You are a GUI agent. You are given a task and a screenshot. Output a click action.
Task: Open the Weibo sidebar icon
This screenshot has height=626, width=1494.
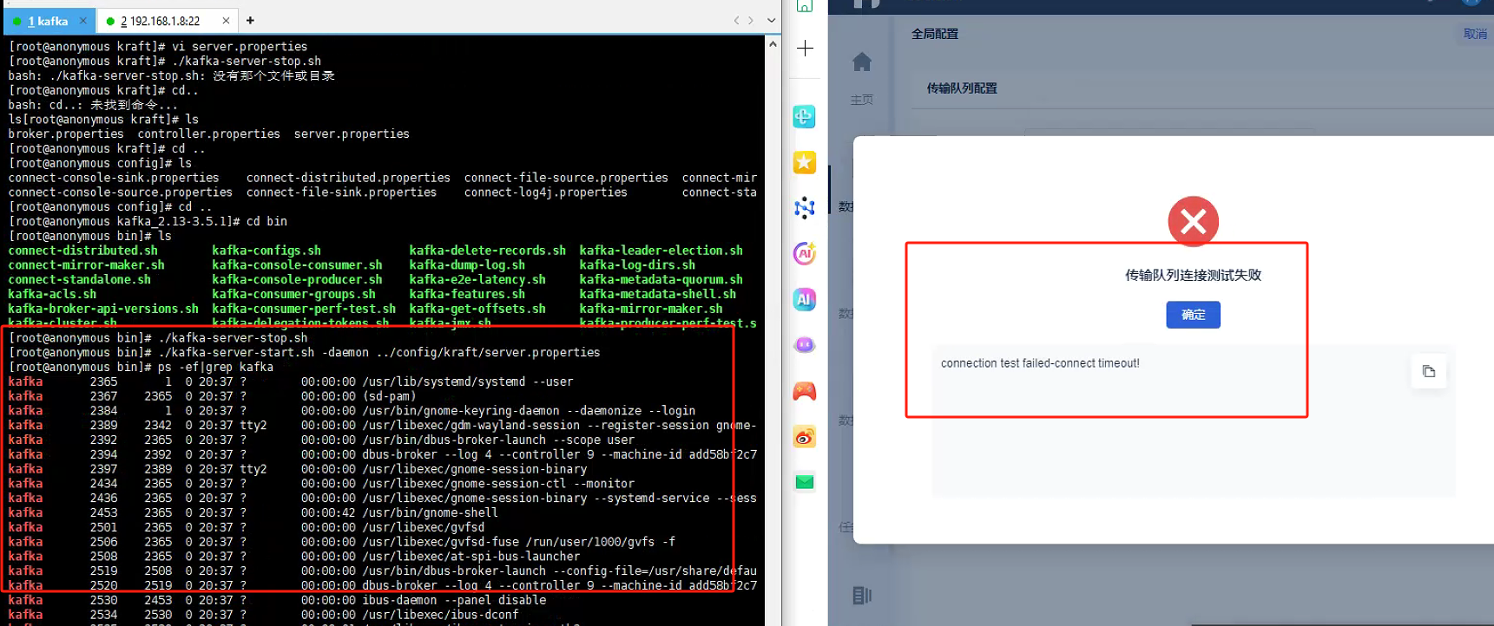[805, 437]
